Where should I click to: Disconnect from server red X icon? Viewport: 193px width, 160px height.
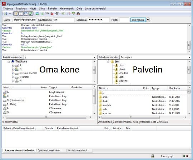(x=52, y=14)
